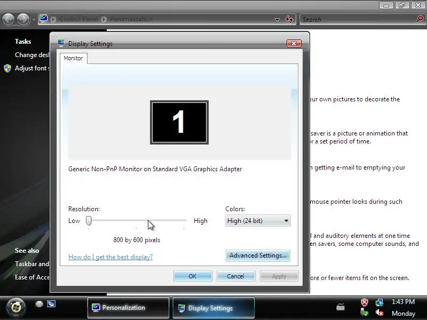This screenshot has height=320, width=427.
Task: Select monitor 1 thumbnail in preview
Action: pyautogui.click(x=179, y=122)
